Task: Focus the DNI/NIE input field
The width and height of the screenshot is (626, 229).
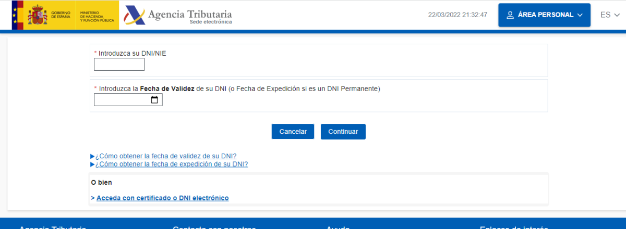Action: (119, 65)
